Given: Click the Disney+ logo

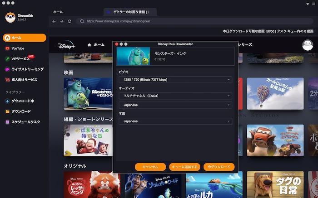Looking at the screenshot, I should click(x=66, y=45).
